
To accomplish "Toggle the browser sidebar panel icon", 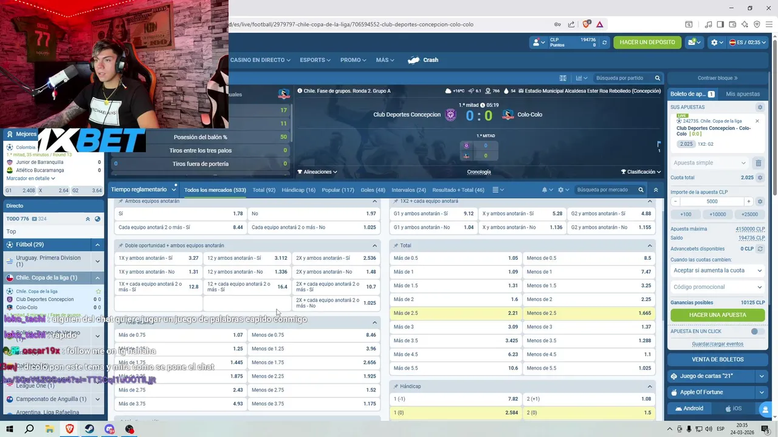I will point(720,24).
